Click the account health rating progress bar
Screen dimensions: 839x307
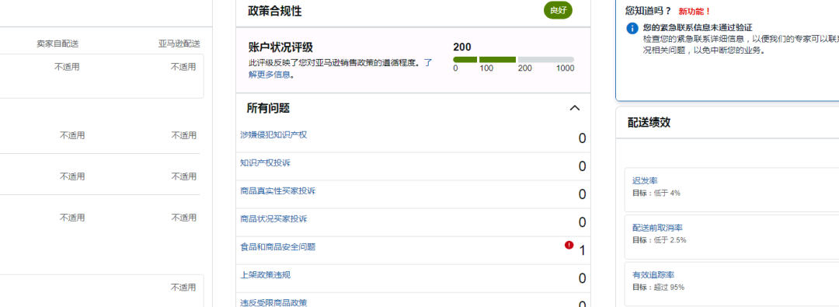coord(513,60)
